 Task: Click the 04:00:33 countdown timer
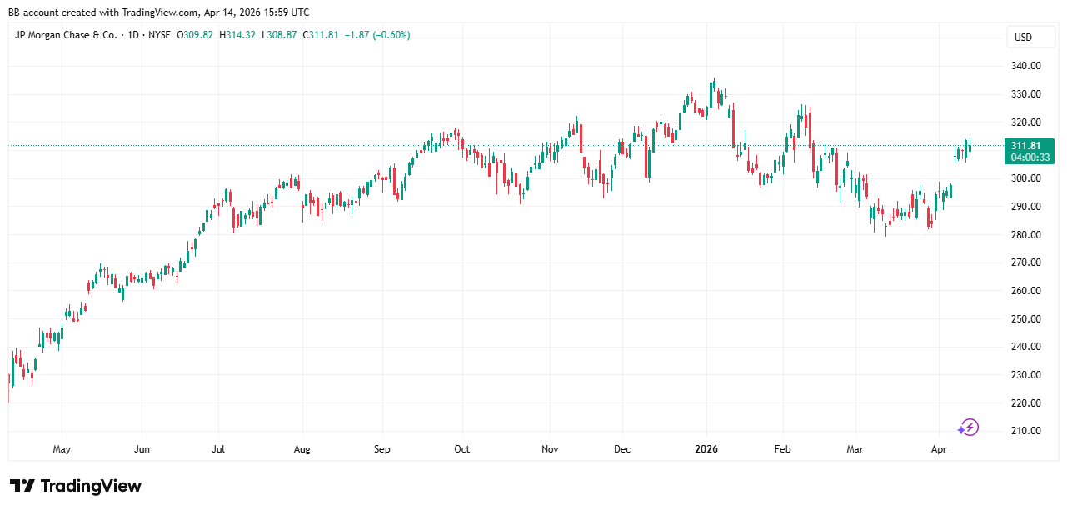tap(1031, 157)
